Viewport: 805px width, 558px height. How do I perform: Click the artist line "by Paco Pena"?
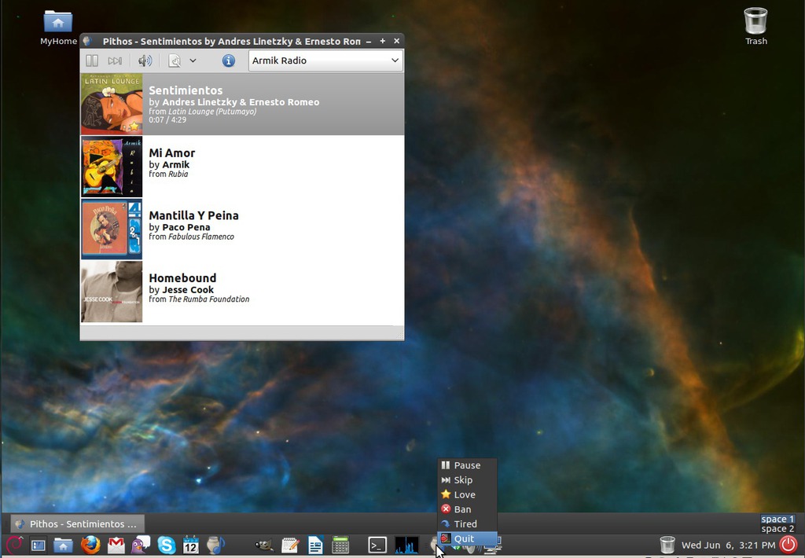tap(179, 227)
